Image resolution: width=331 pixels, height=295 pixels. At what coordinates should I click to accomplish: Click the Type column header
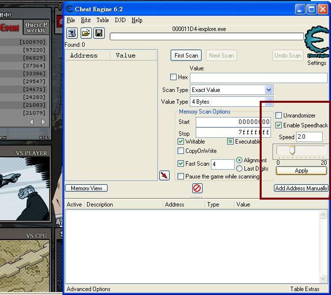(x=219, y=205)
